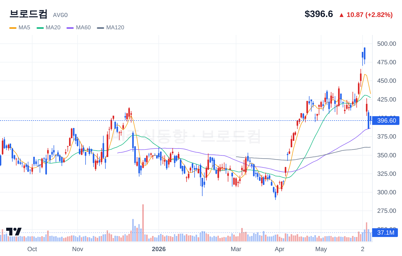Screen dimensions: 402x256
Task: Click the 300.00 price axis label
Action: pyautogui.click(x=387, y=192)
